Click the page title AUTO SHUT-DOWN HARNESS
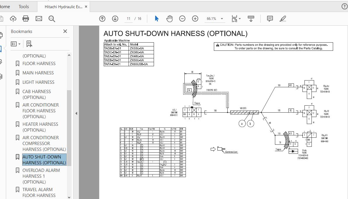348x199 pixels. 175,34
